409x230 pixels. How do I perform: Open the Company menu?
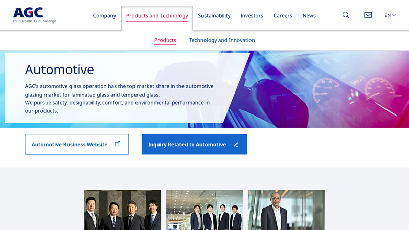(x=104, y=16)
